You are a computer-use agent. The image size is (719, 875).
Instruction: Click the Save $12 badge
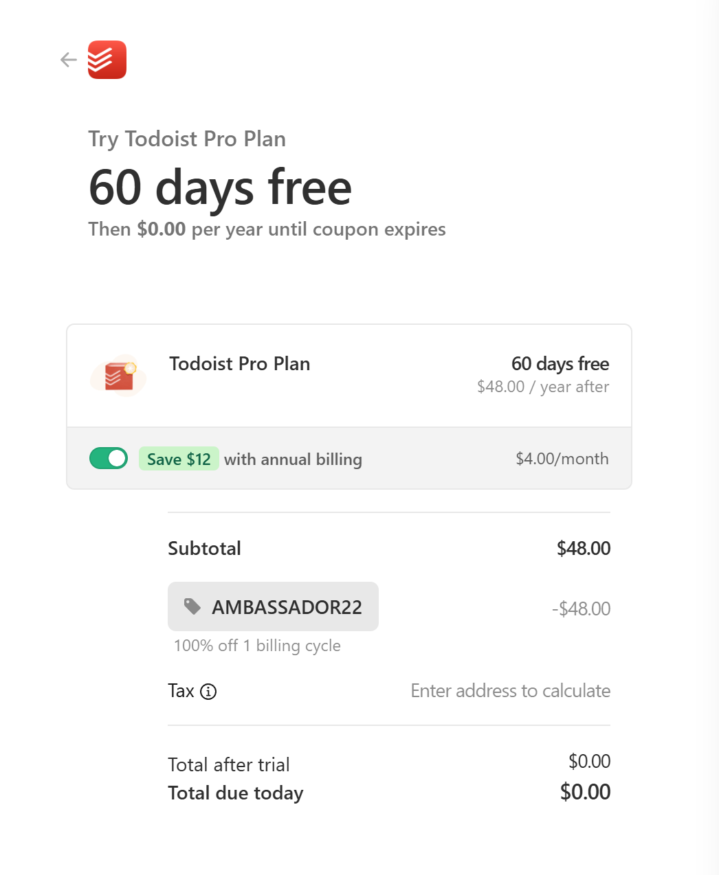(x=179, y=459)
